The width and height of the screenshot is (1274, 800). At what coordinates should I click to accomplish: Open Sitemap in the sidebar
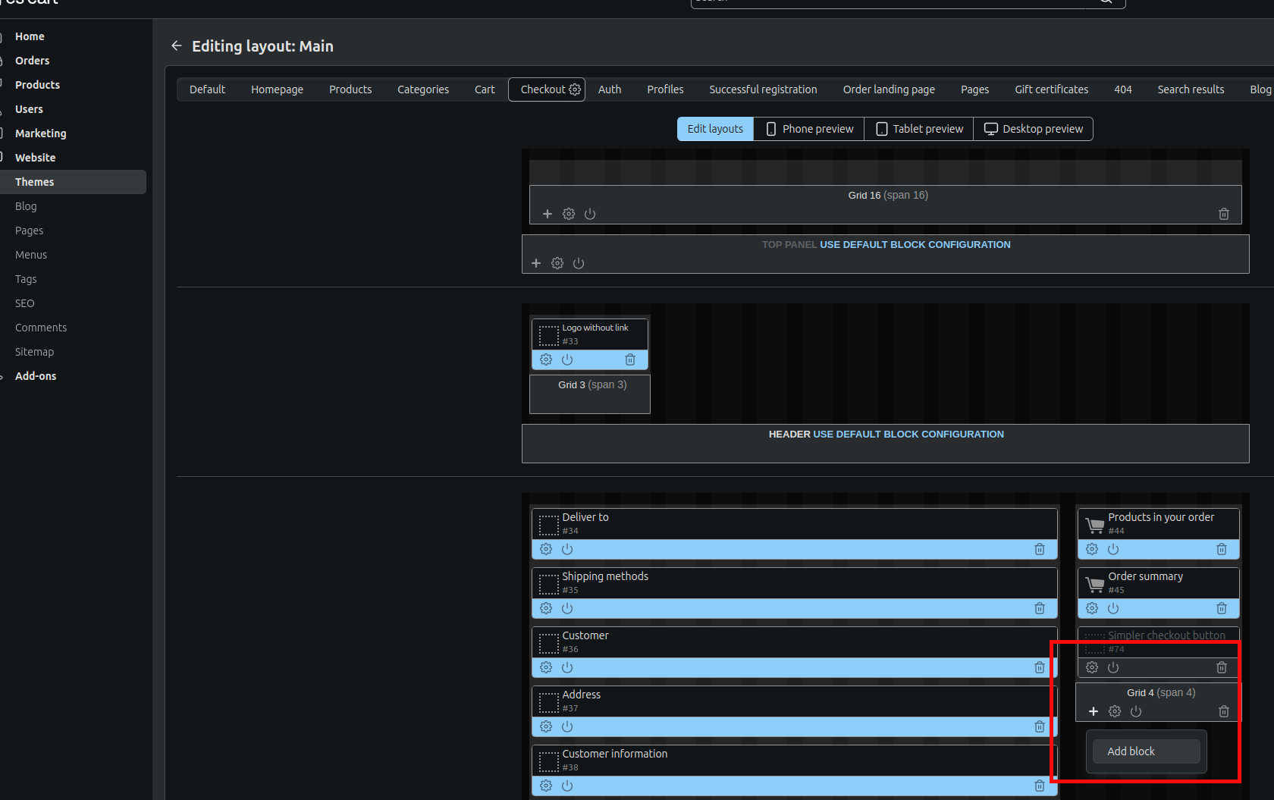(x=34, y=352)
